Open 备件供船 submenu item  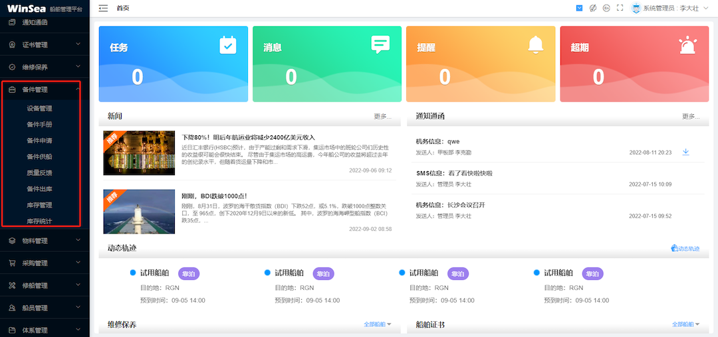click(x=39, y=157)
